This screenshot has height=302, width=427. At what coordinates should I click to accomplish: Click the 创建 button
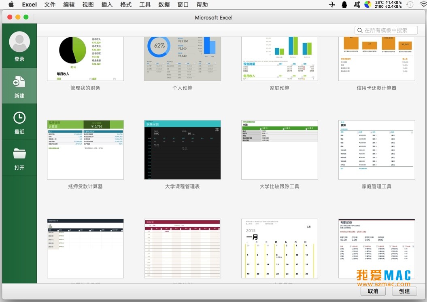coord(404,291)
